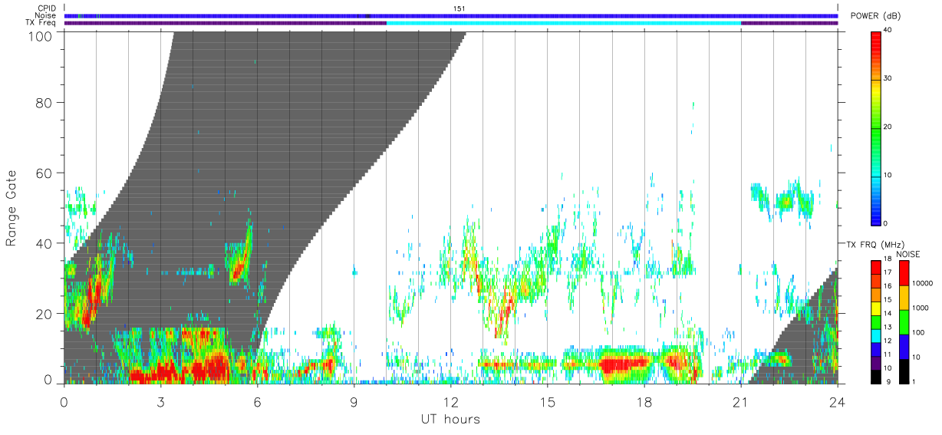Click the 10000 noise tick label
Viewport: 942px width, 435px height.
[x=922, y=284]
